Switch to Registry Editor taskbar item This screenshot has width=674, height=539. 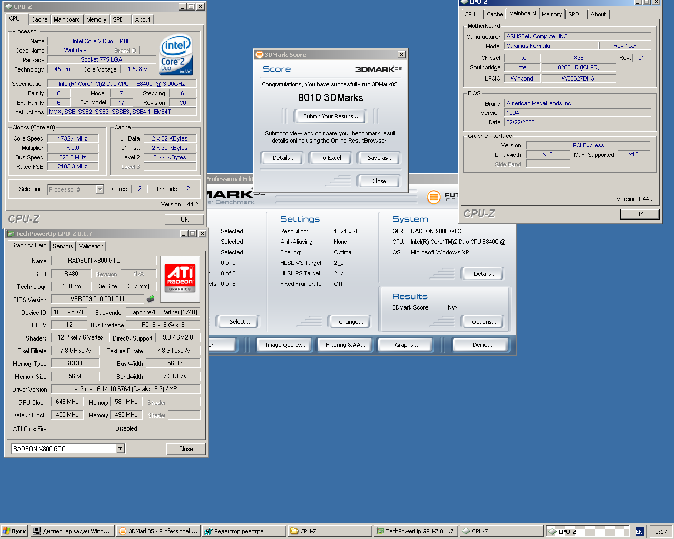point(244,531)
